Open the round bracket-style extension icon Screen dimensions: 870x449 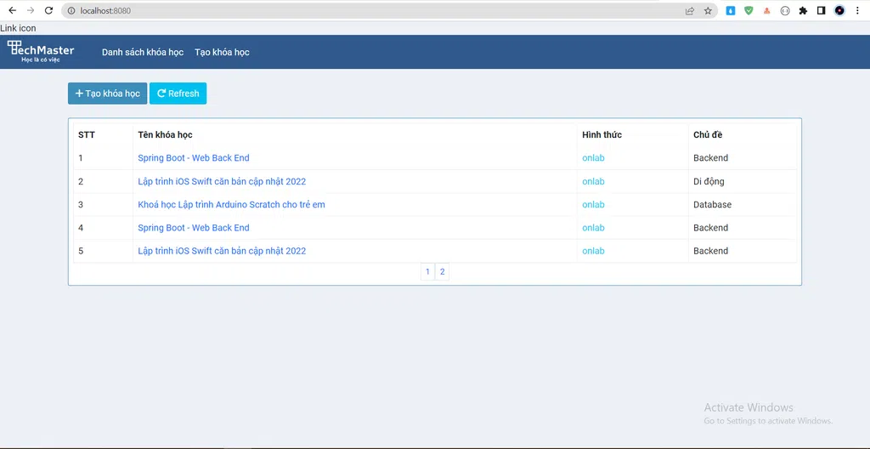[x=784, y=10]
